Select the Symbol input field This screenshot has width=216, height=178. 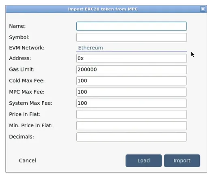point(132,37)
